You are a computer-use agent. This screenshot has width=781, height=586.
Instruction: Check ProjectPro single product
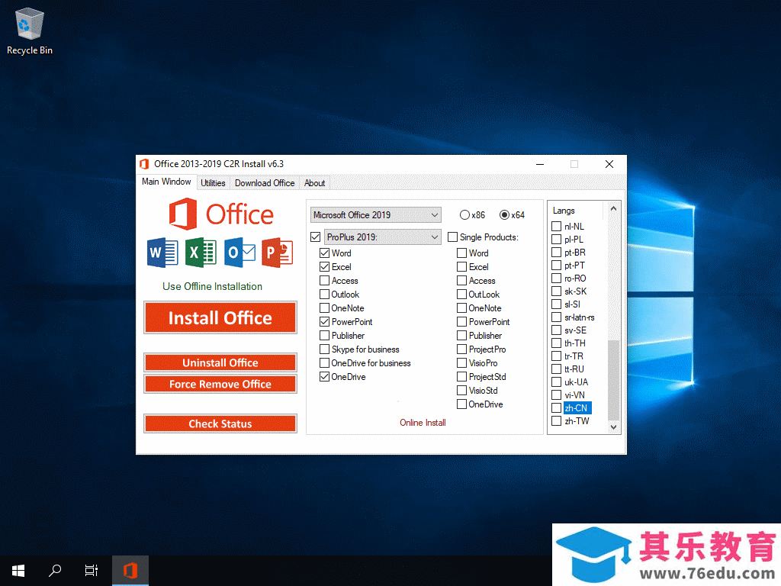tap(461, 349)
